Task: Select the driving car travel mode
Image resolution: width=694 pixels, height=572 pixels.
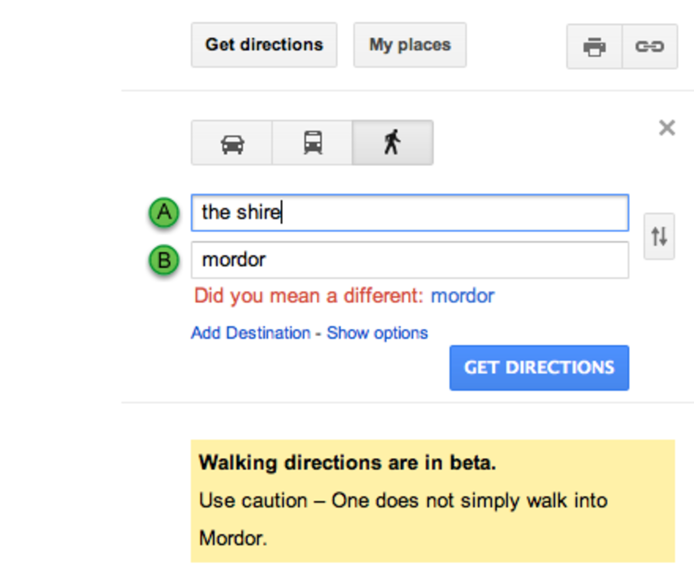Action: click(x=232, y=144)
